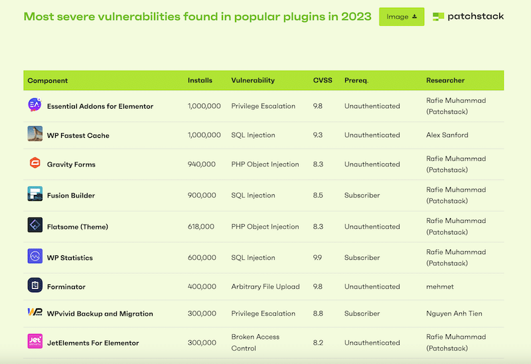Click the Forminator clipboard icon

(x=35, y=285)
